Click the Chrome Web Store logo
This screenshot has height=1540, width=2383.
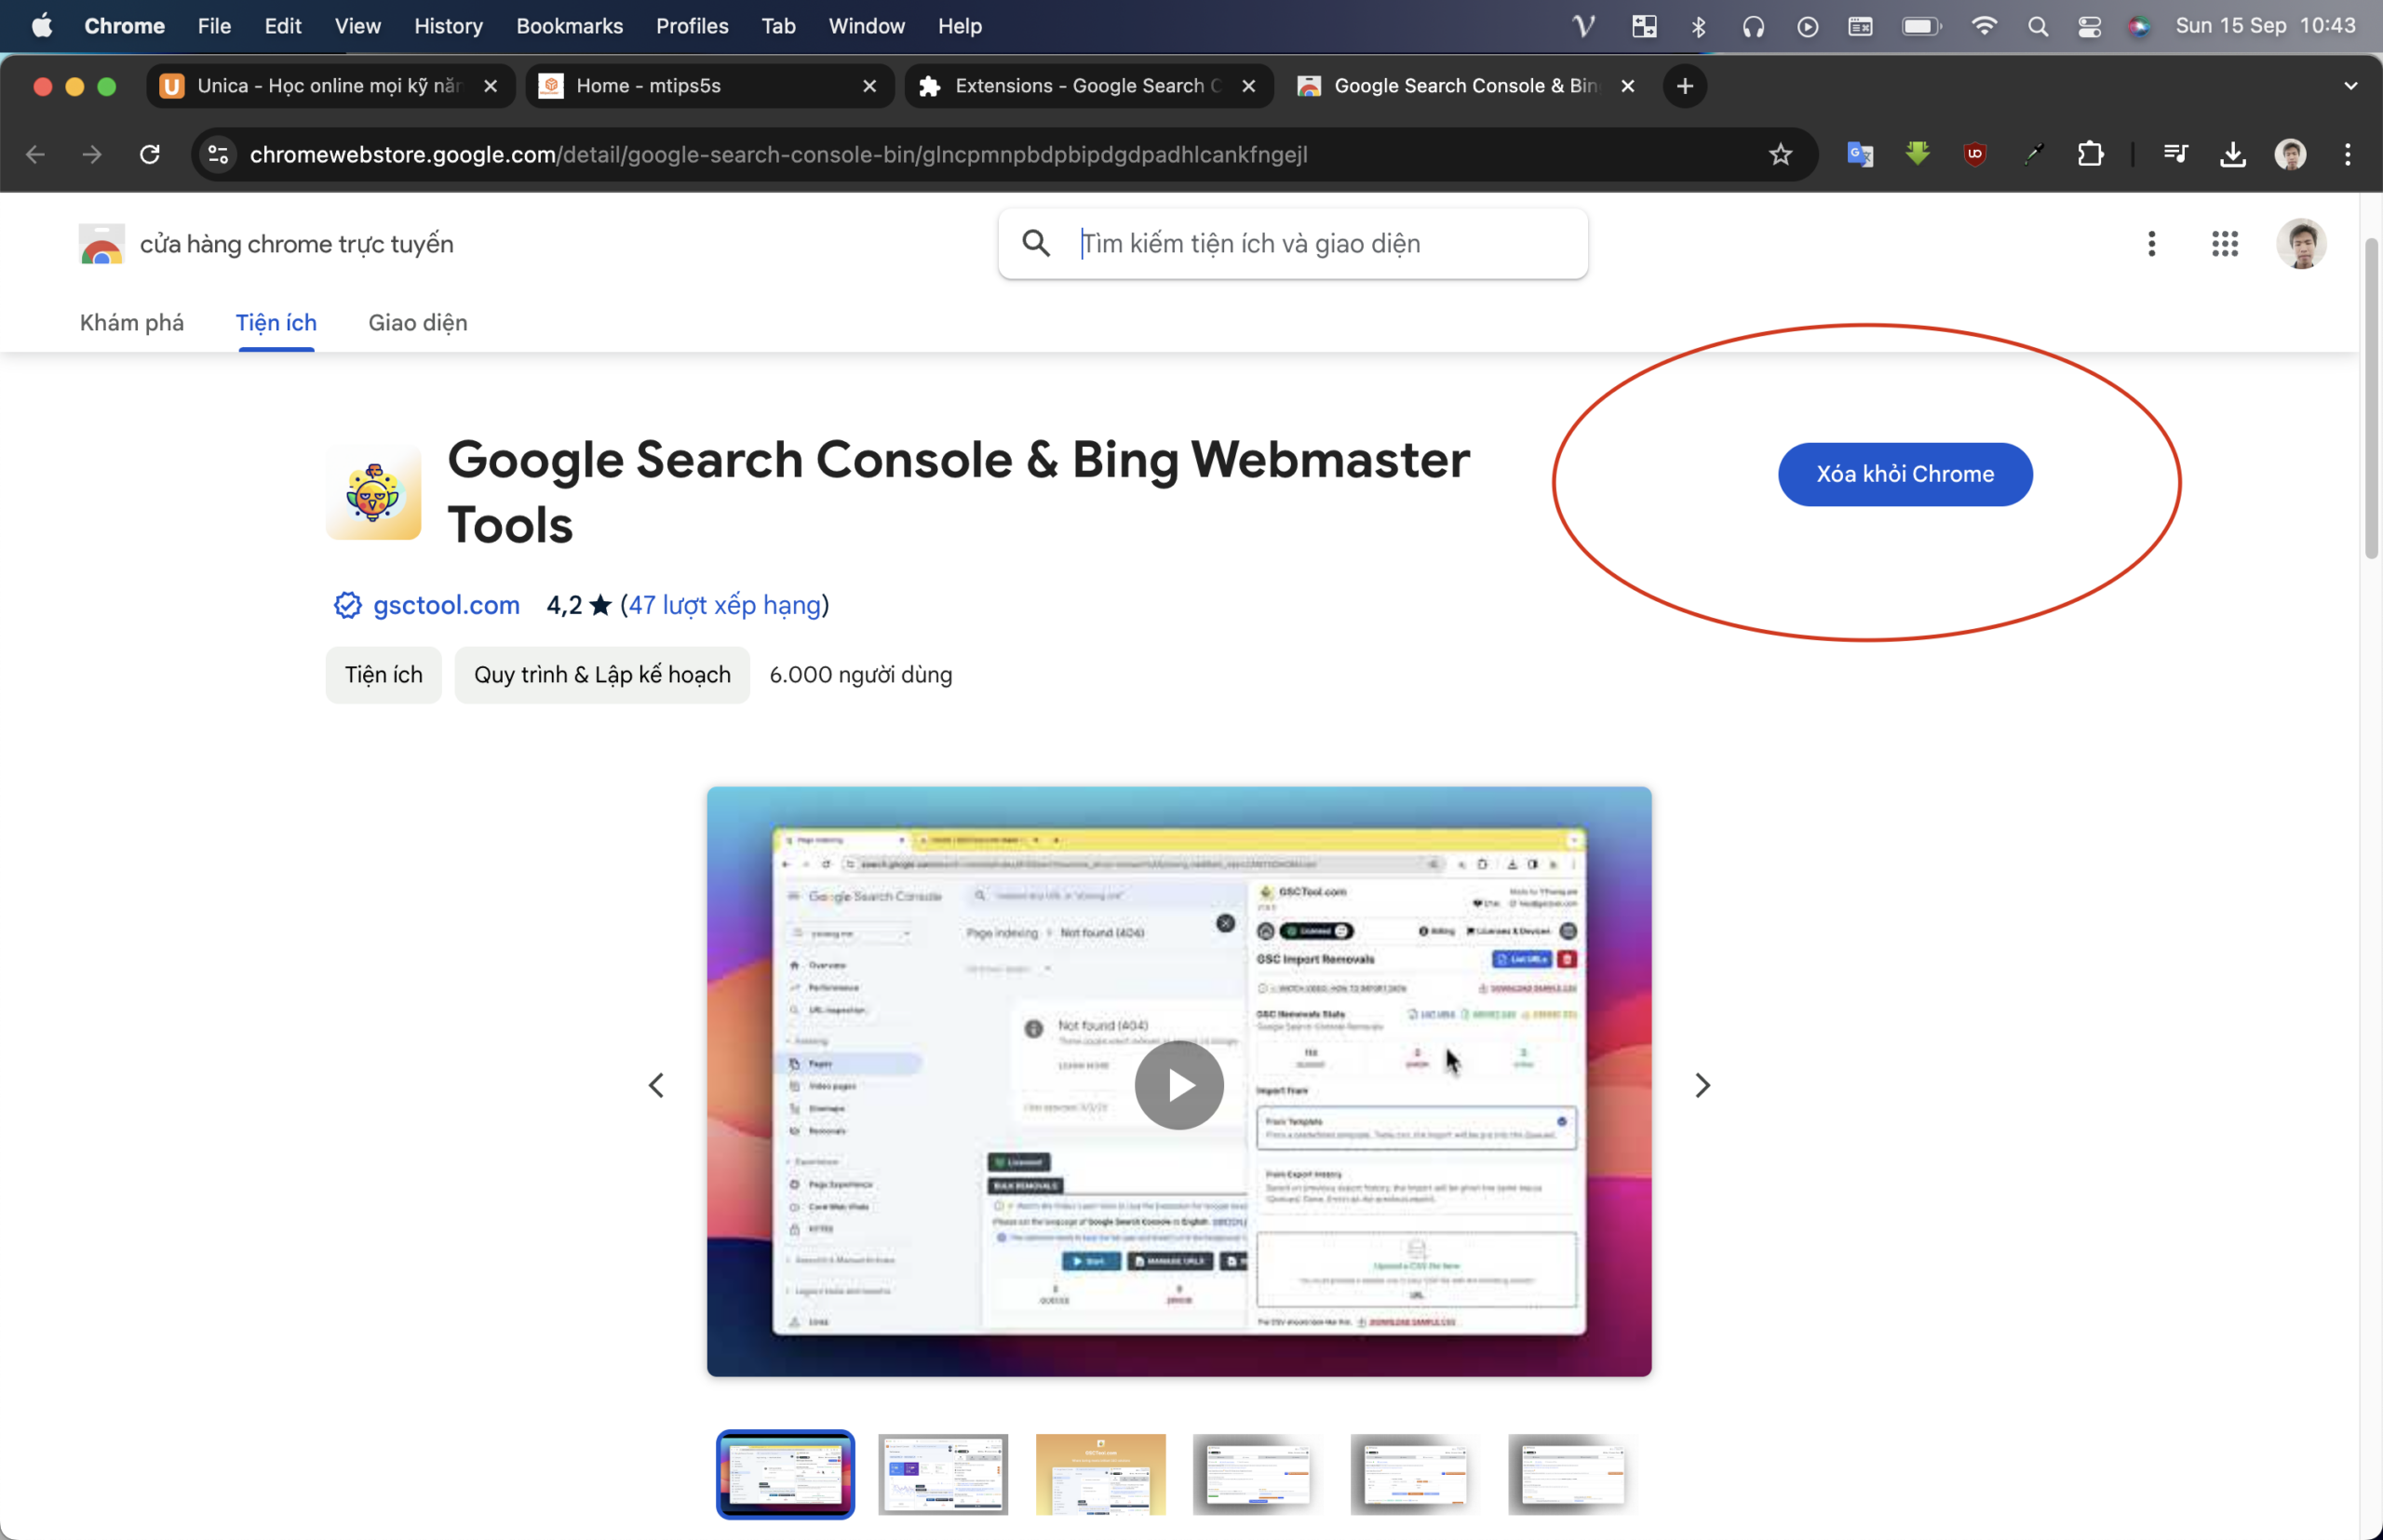101,244
